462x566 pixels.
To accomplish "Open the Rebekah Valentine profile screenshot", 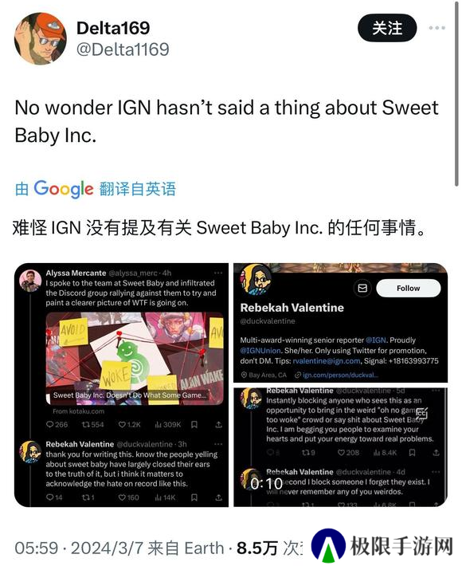I will click(340, 323).
